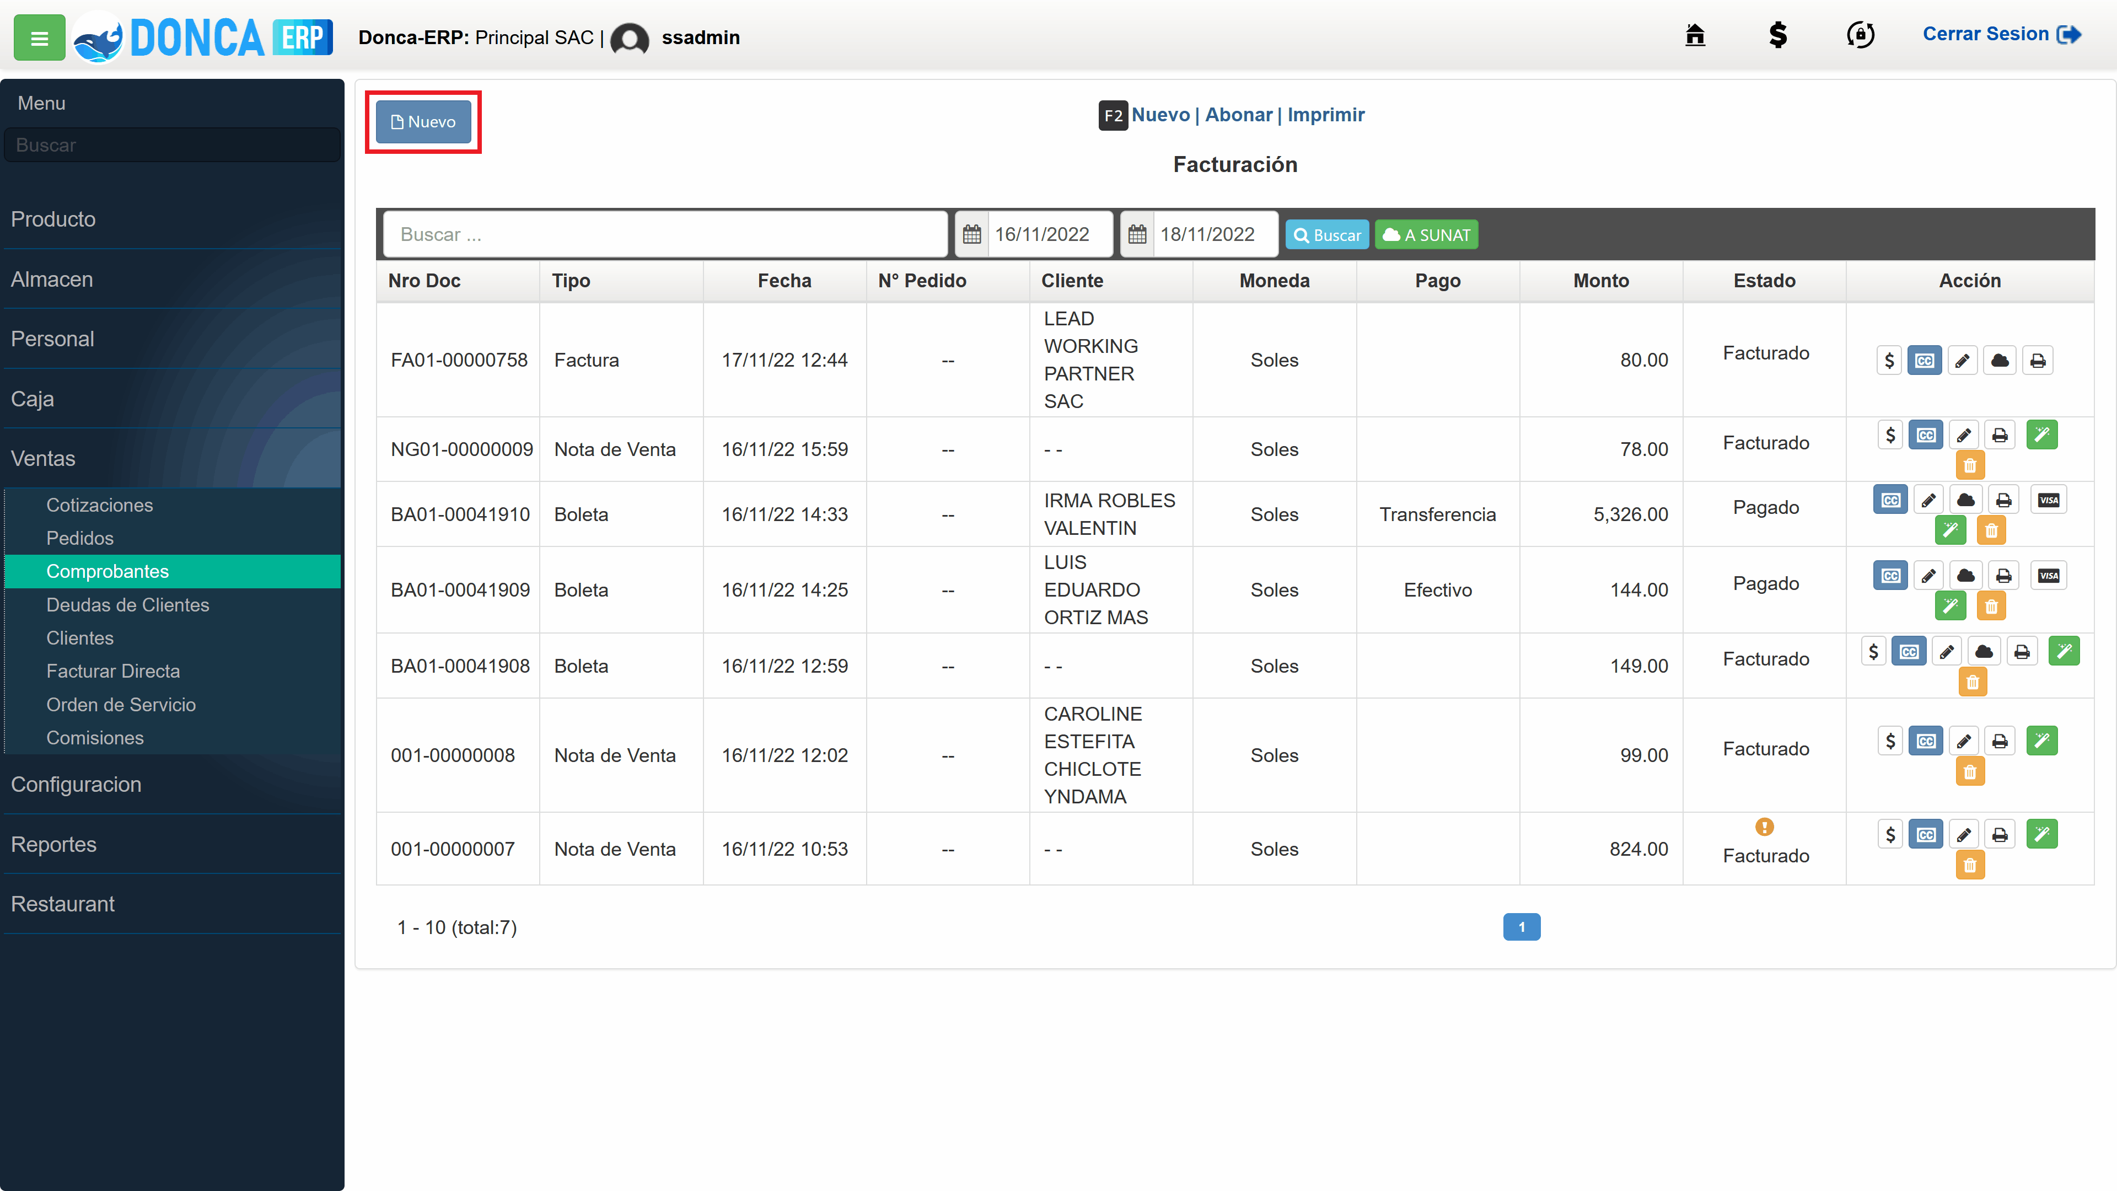
Task: Click the Nro Doc column header
Action: pyautogui.click(x=457, y=280)
